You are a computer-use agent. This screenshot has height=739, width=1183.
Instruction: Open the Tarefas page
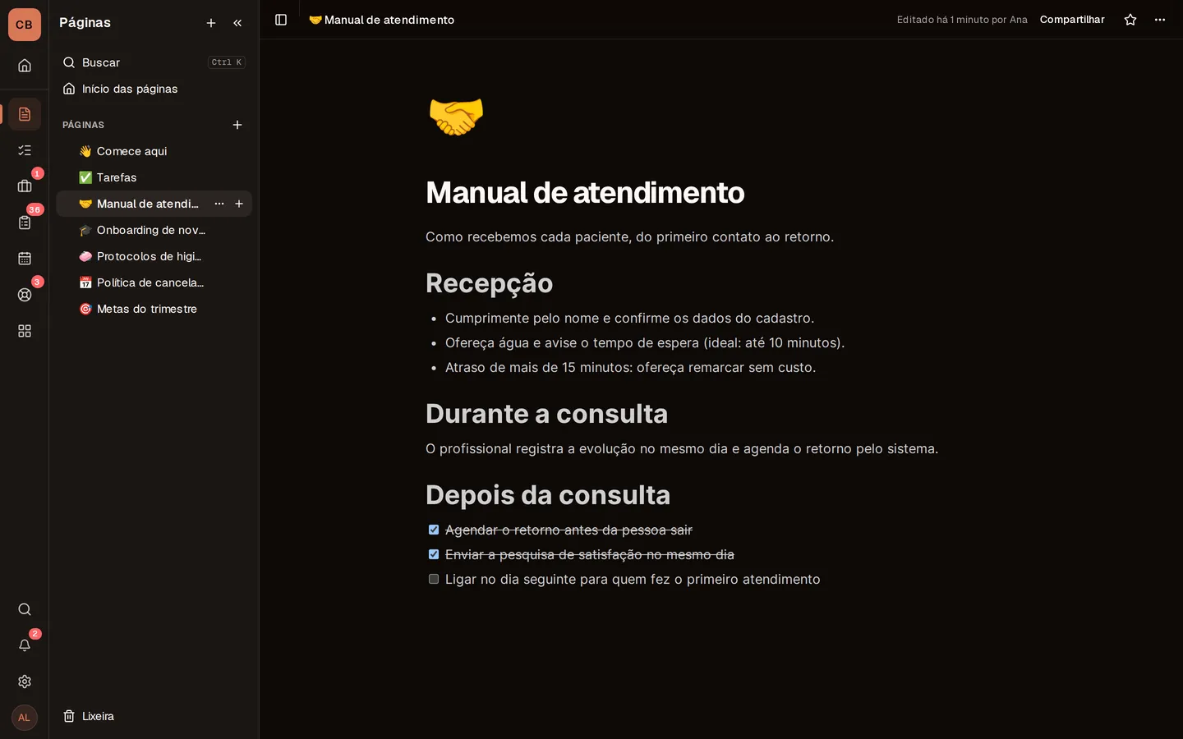[x=154, y=177]
